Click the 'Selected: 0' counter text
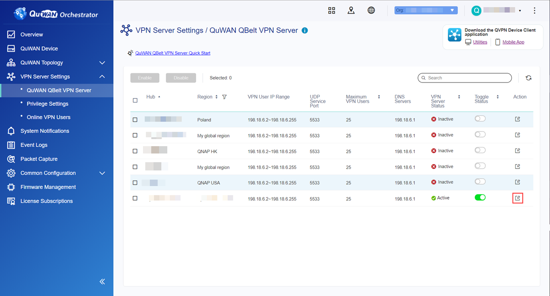This screenshot has height=296, width=550. point(221,78)
